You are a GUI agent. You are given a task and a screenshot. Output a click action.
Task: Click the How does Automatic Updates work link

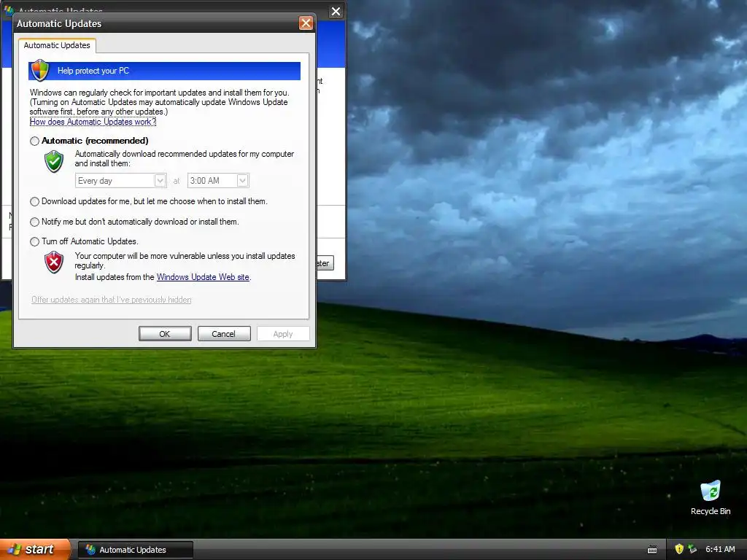click(93, 122)
